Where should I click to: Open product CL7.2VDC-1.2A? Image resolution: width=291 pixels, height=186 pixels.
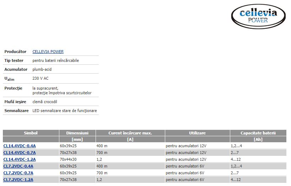coord(18,180)
